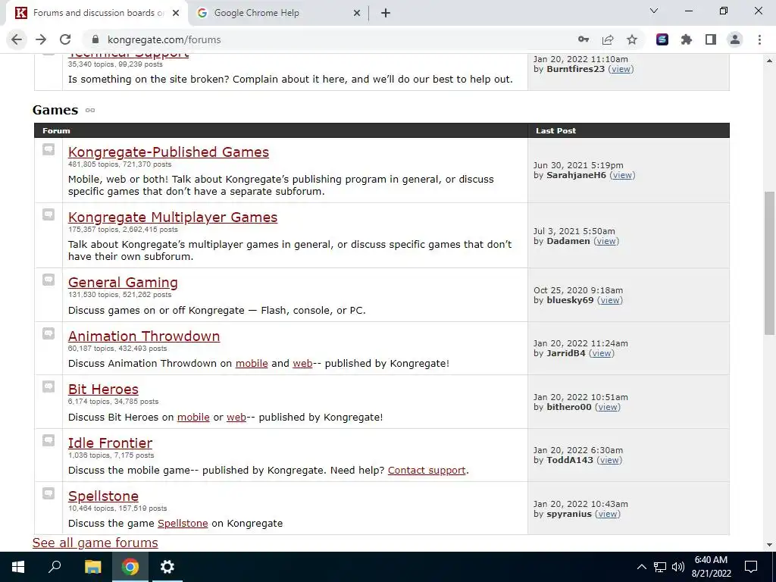Open the blue S extension icon
The image size is (776, 582).
[x=662, y=39]
